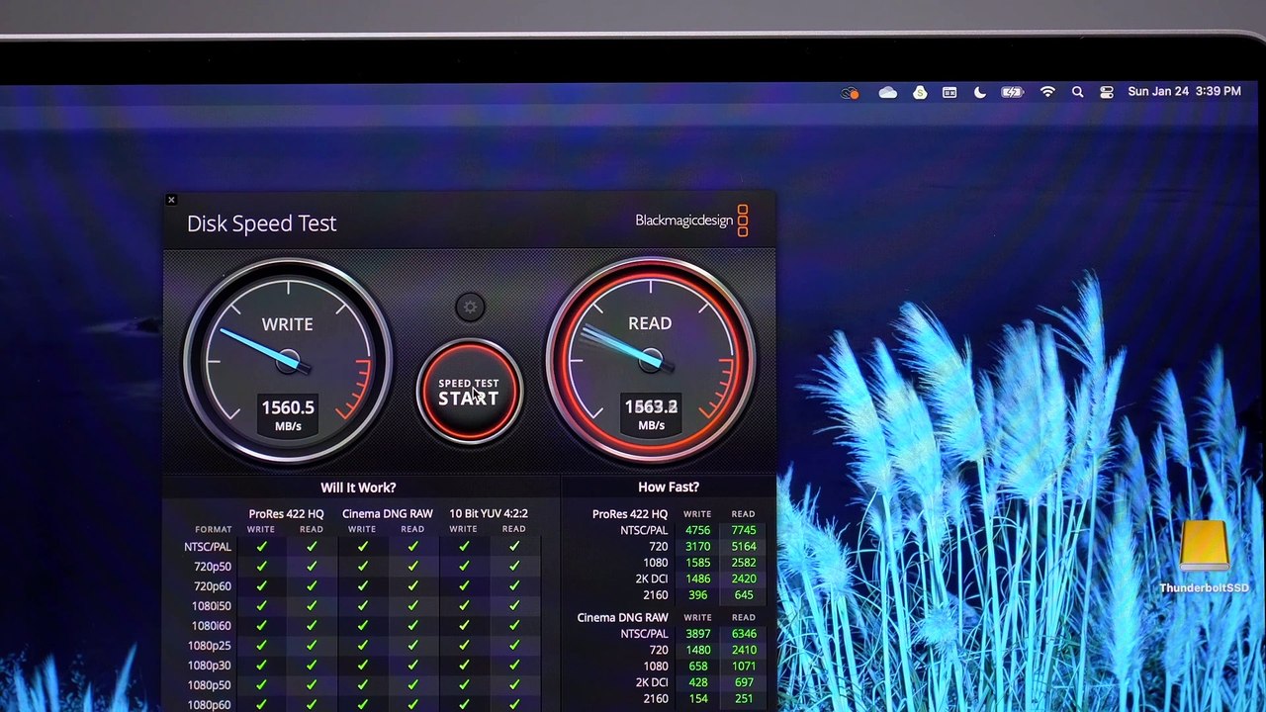This screenshot has width=1266, height=712.
Task: Select the 1080p25 format row label
Action: pos(210,646)
